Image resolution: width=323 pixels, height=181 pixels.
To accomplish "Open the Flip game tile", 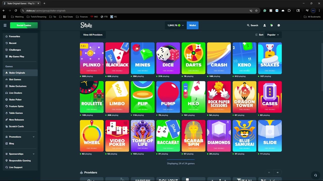I will pyautogui.click(x=143, y=97).
